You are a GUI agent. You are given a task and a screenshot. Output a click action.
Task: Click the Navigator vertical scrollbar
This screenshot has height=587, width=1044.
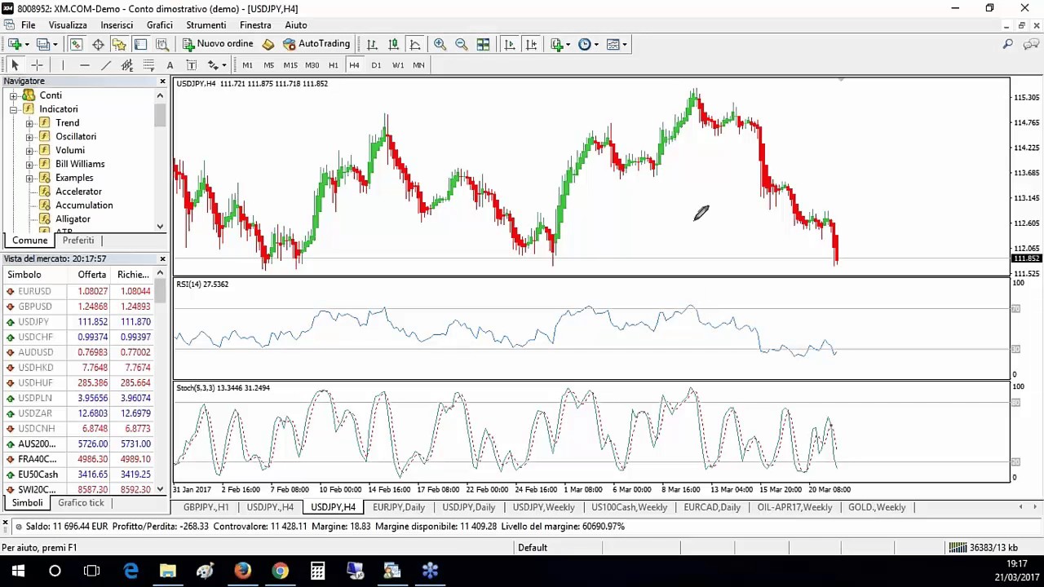coord(160,115)
